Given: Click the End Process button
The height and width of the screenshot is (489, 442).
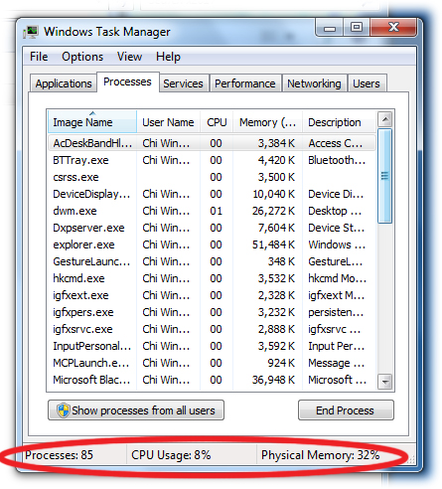Looking at the screenshot, I should click(346, 410).
